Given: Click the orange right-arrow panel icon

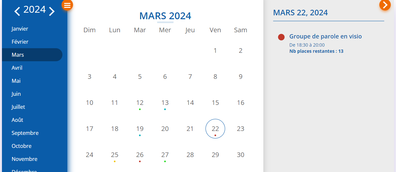Looking at the screenshot, I should point(385,5).
